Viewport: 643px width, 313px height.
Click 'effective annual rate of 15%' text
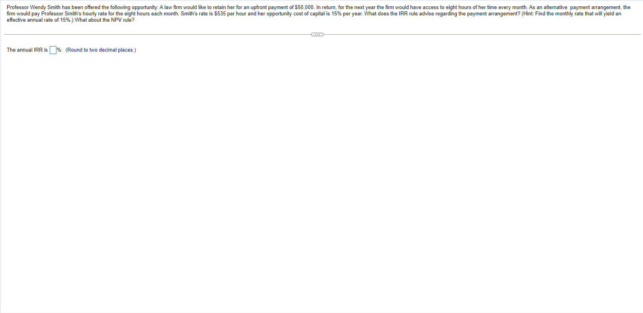click(x=39, y=20)
